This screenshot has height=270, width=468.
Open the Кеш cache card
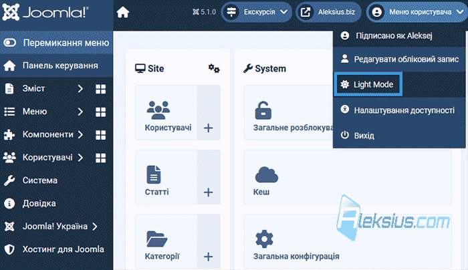(x=348, y=177)
